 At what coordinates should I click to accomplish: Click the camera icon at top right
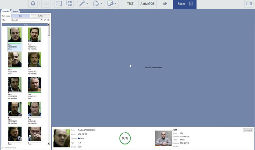249,4
